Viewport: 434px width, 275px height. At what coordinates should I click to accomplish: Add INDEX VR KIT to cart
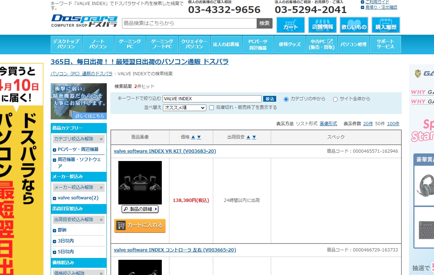(x=140, y=225)
